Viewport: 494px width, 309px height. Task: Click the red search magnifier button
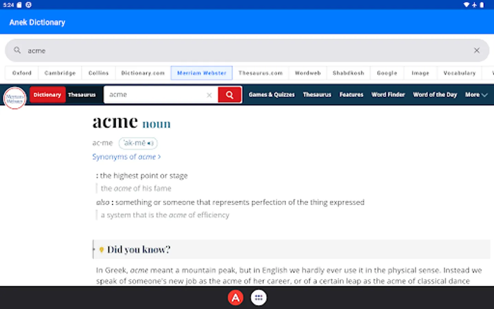[230, 95]
